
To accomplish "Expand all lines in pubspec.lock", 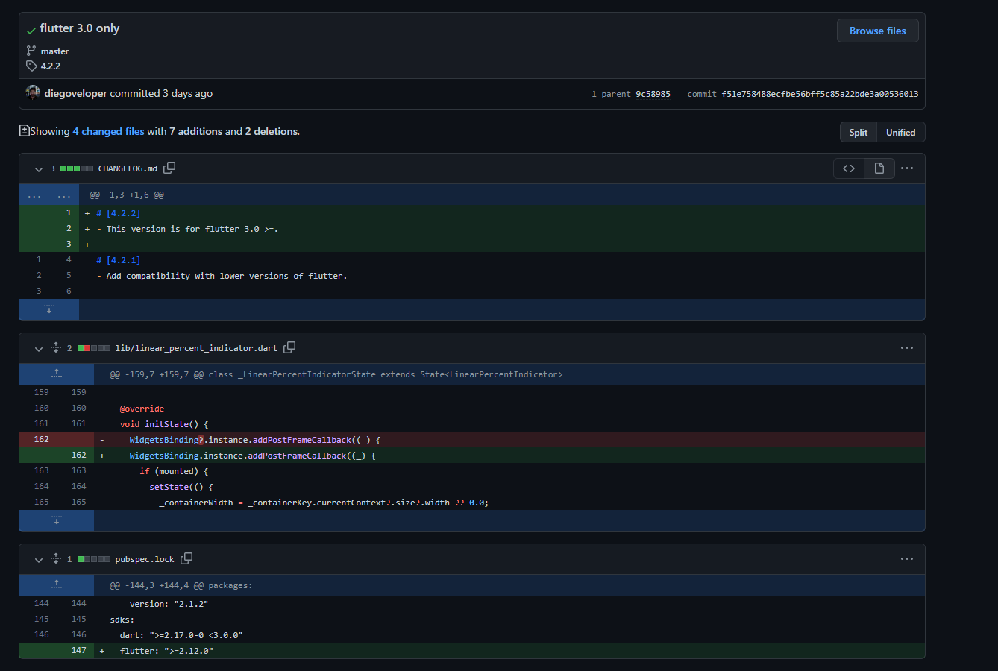I will (x=56, y=558).
